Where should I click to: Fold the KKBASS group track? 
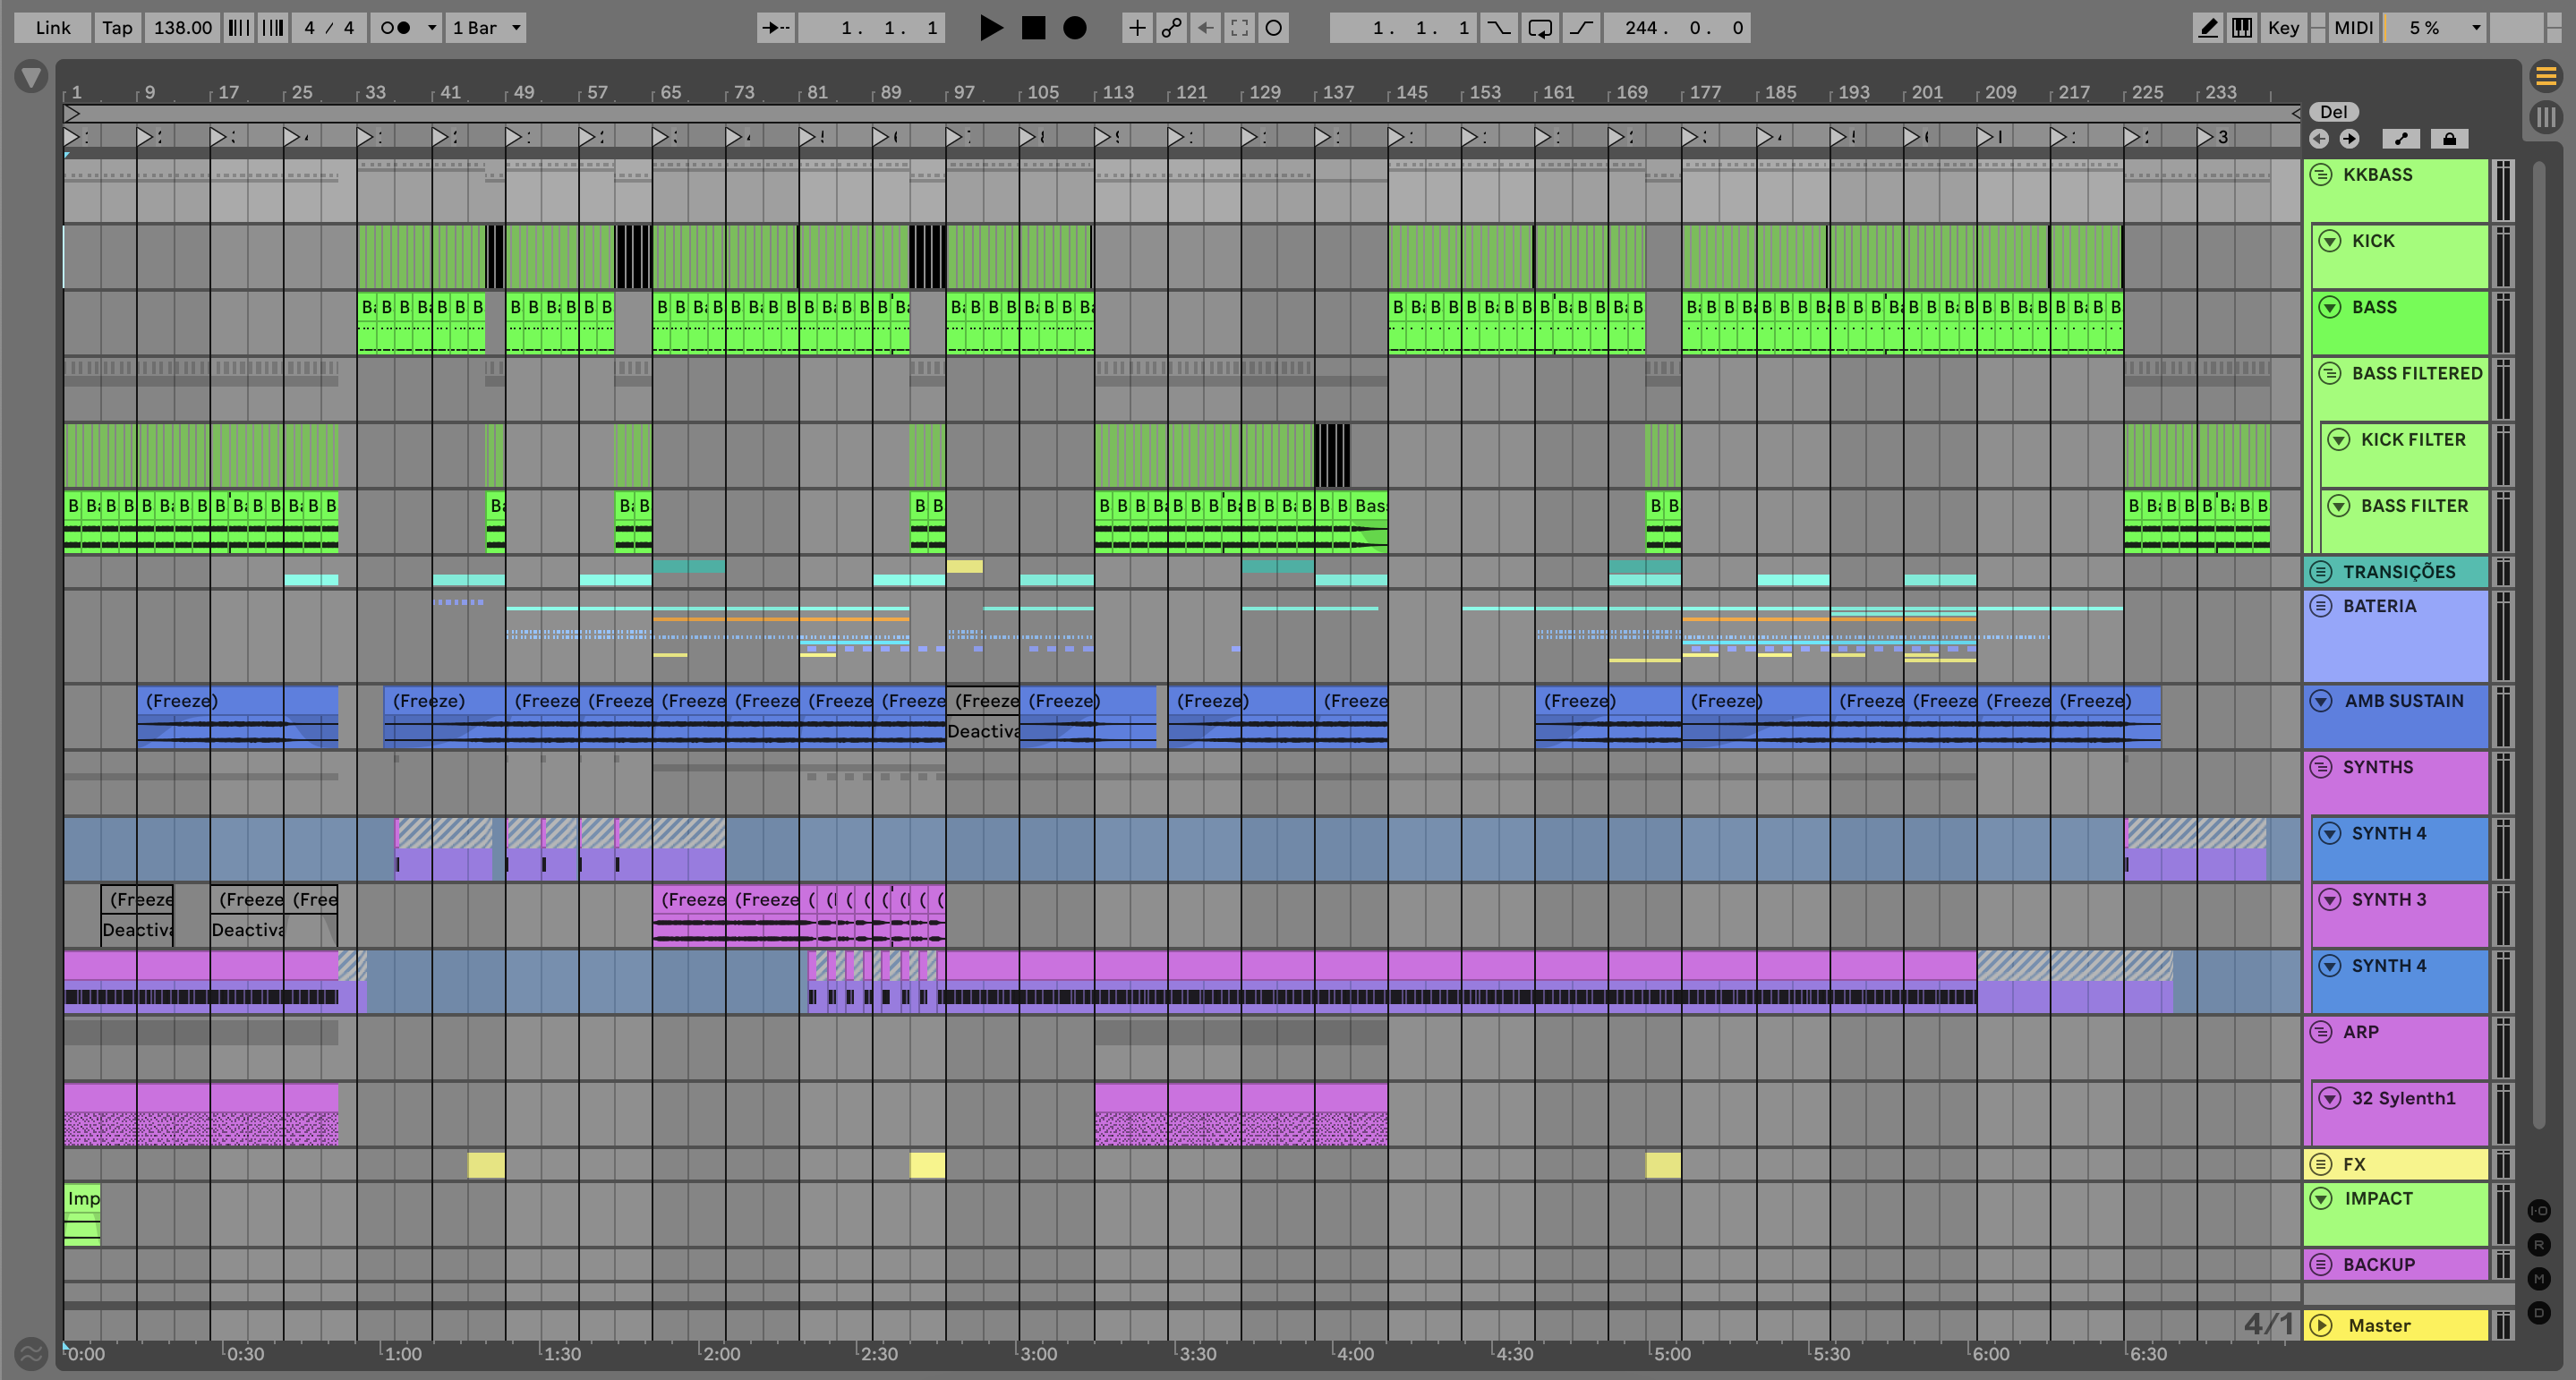(2321, 175)
